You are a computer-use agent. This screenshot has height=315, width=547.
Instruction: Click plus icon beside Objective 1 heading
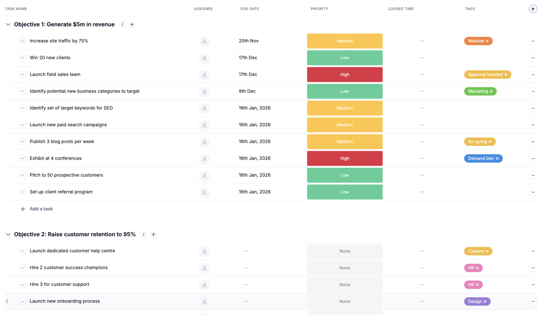(x=132, y=24)
